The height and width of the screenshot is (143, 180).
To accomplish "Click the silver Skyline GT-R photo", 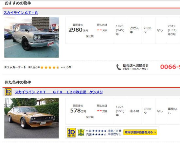I will click(31, 37).
